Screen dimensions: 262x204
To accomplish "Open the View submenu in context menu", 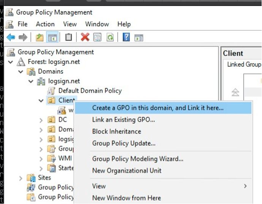I will (x=163, y=186).
